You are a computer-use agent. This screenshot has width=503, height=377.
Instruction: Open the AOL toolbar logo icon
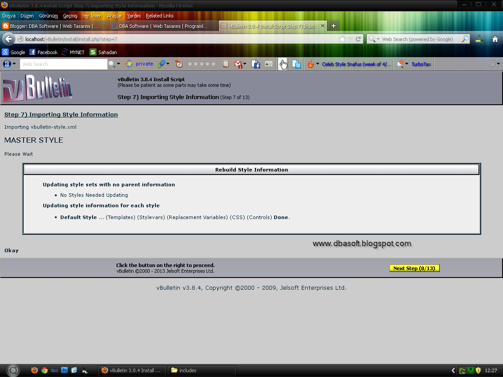pos(7,64)
